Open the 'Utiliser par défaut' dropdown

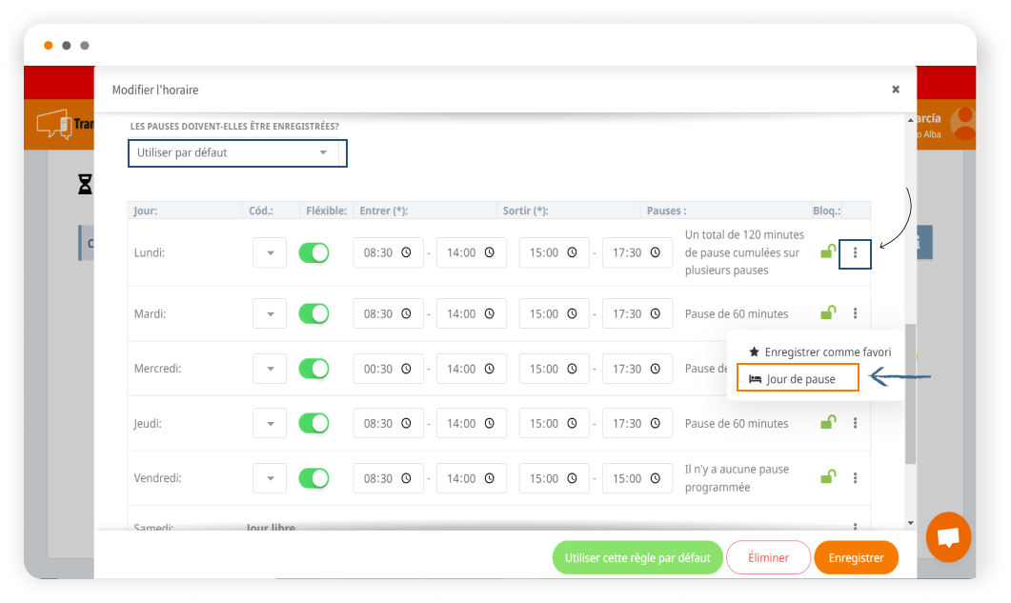click(237, 152)
